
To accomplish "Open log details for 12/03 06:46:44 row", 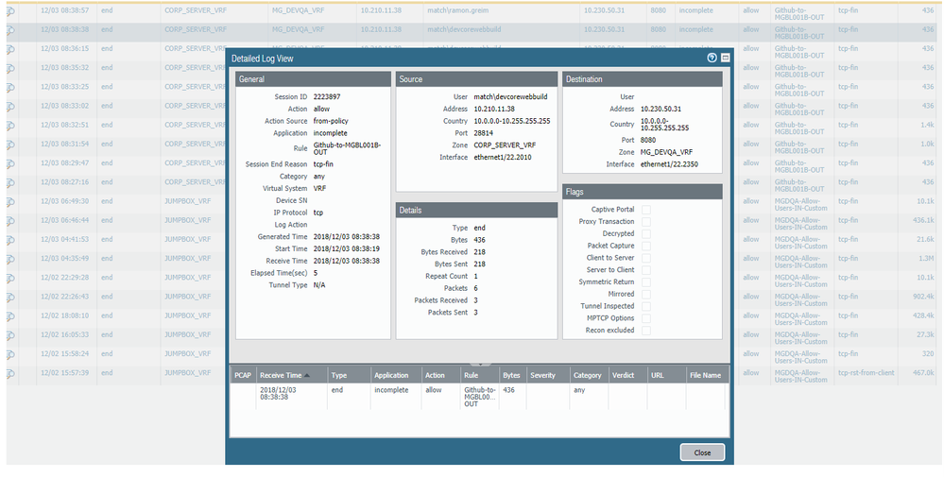I will tap(10, 222).
